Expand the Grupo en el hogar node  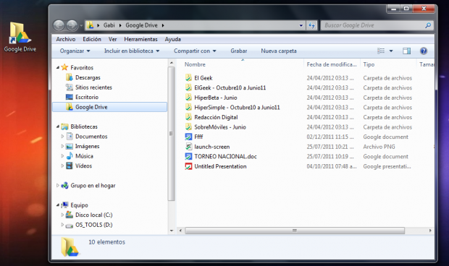(x=57, y=185)
